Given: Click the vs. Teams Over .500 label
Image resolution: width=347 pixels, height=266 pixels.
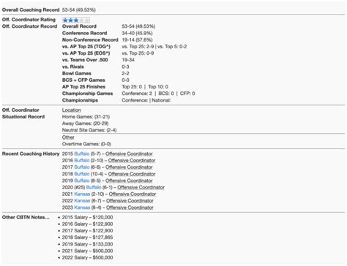Looking at the screenshot, I should [x=85, y=60].
